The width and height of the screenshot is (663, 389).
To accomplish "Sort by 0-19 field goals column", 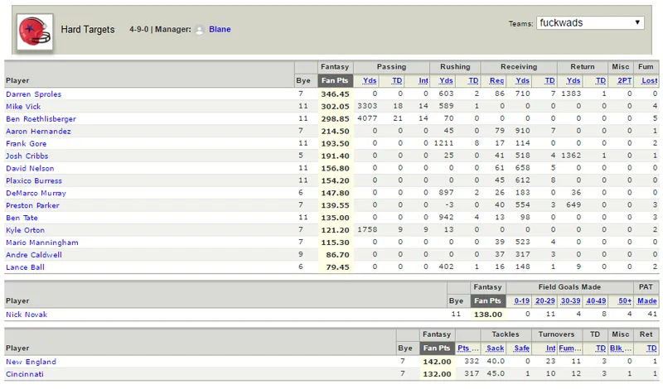I will coord(522,301).
